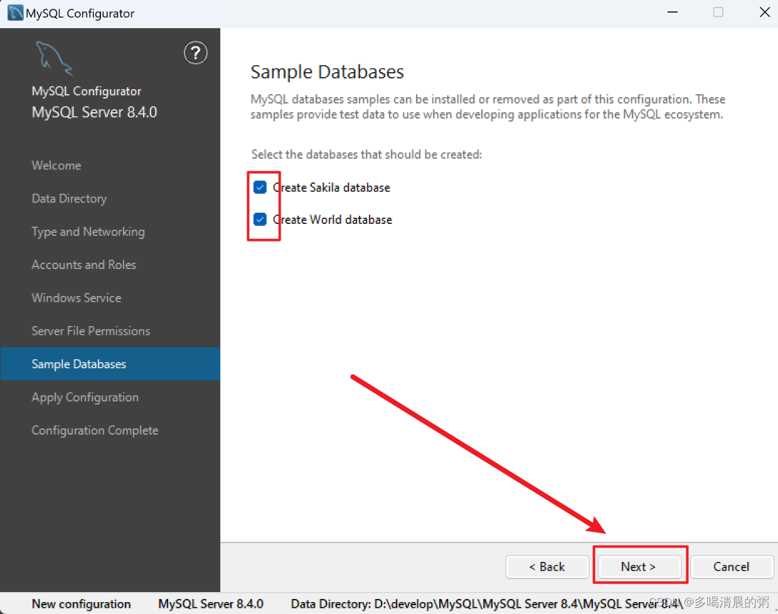The image size is (778, 614).
Task: Open the Data Directory step
Action: pyautogui.click(x=70, y=199)
